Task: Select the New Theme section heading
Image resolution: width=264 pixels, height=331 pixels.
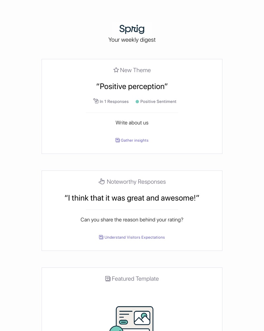Action: [x=135, y=70]
